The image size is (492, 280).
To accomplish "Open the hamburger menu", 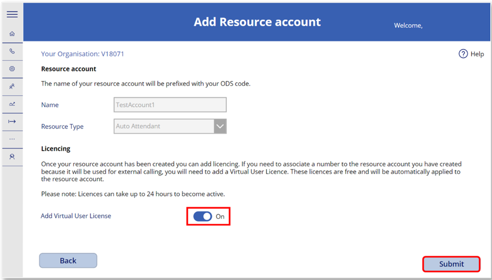I will click(x=12, y=14).
